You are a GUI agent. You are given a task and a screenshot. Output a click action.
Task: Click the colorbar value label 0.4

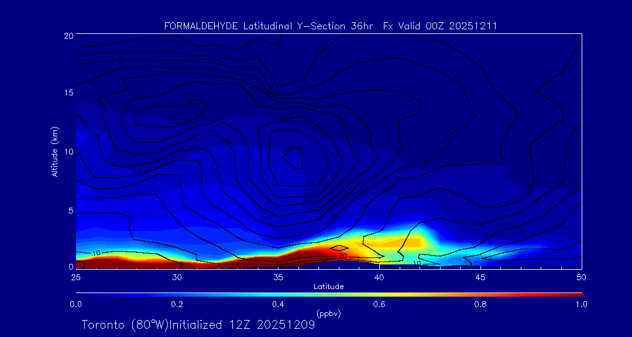tap(278, 304)
